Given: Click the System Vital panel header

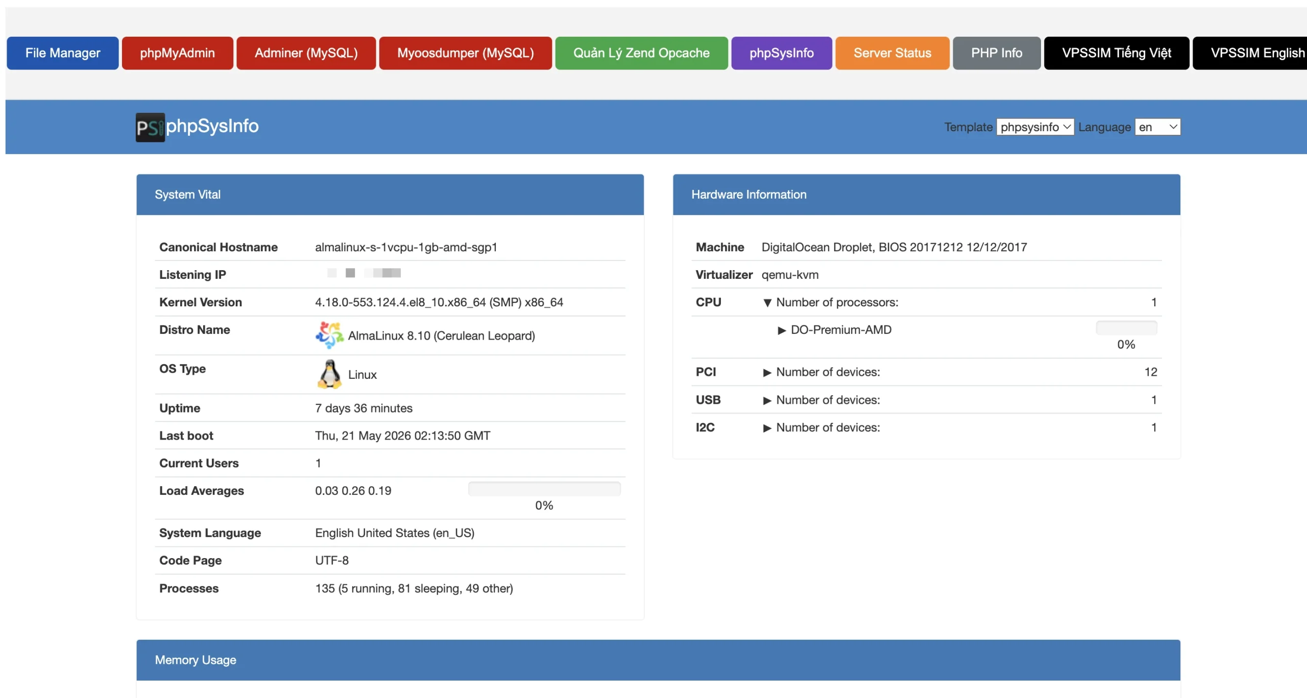Looking at the screenshot, I should click(x=390, y=195).
